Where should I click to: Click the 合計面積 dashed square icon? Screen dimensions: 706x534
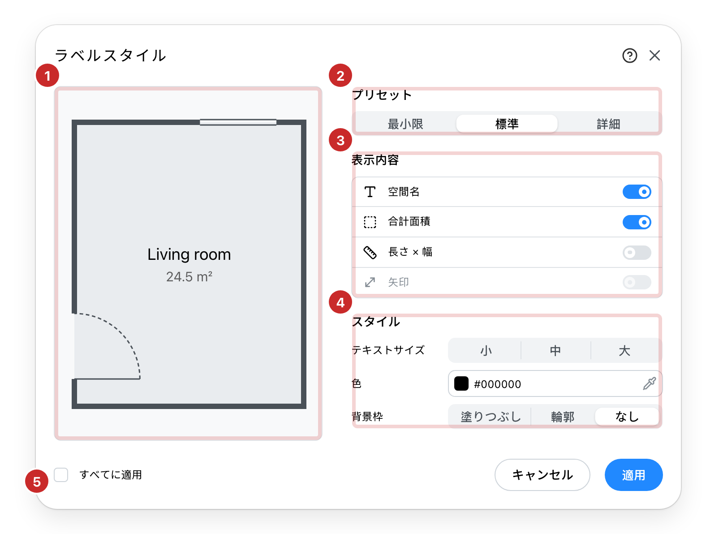coord(370,222)
